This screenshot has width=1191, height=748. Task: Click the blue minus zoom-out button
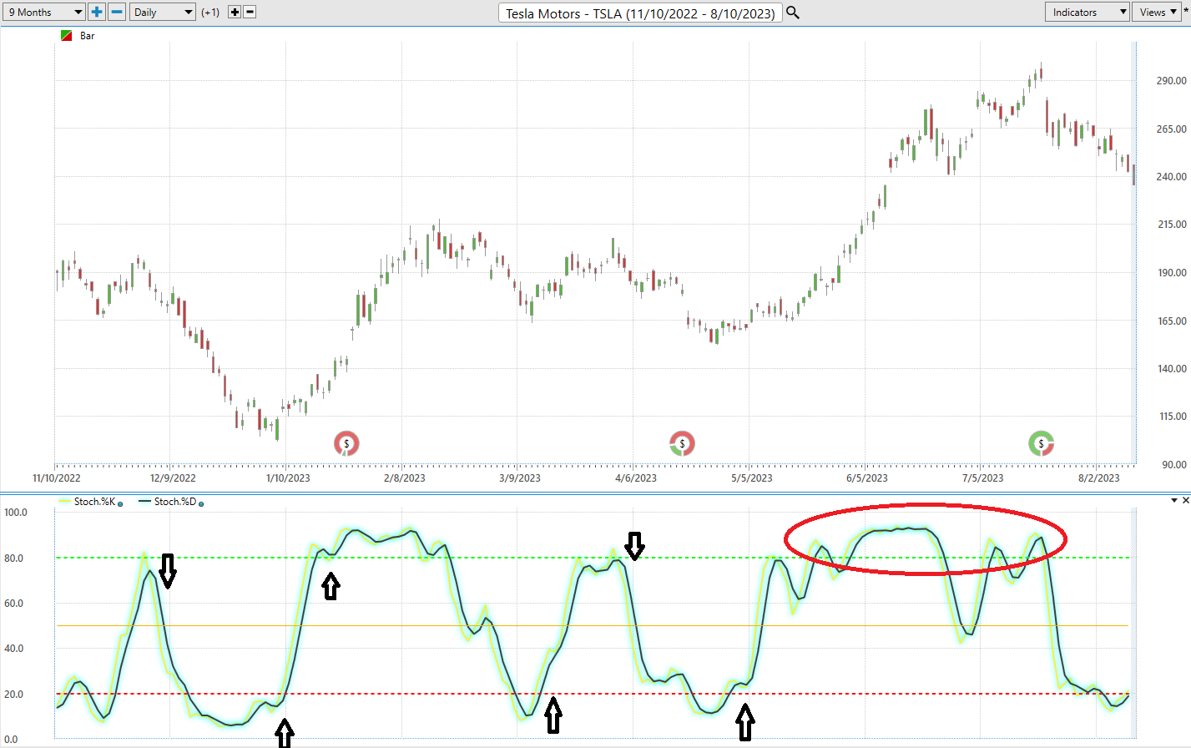pos(118,12)
